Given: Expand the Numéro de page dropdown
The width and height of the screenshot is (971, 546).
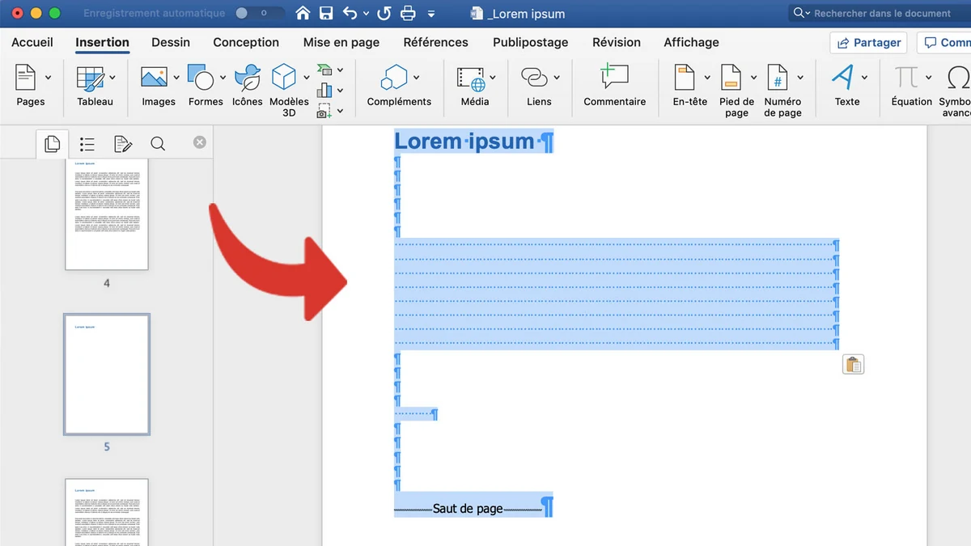Looking at the screenshot, I should [x=800, y=78].
